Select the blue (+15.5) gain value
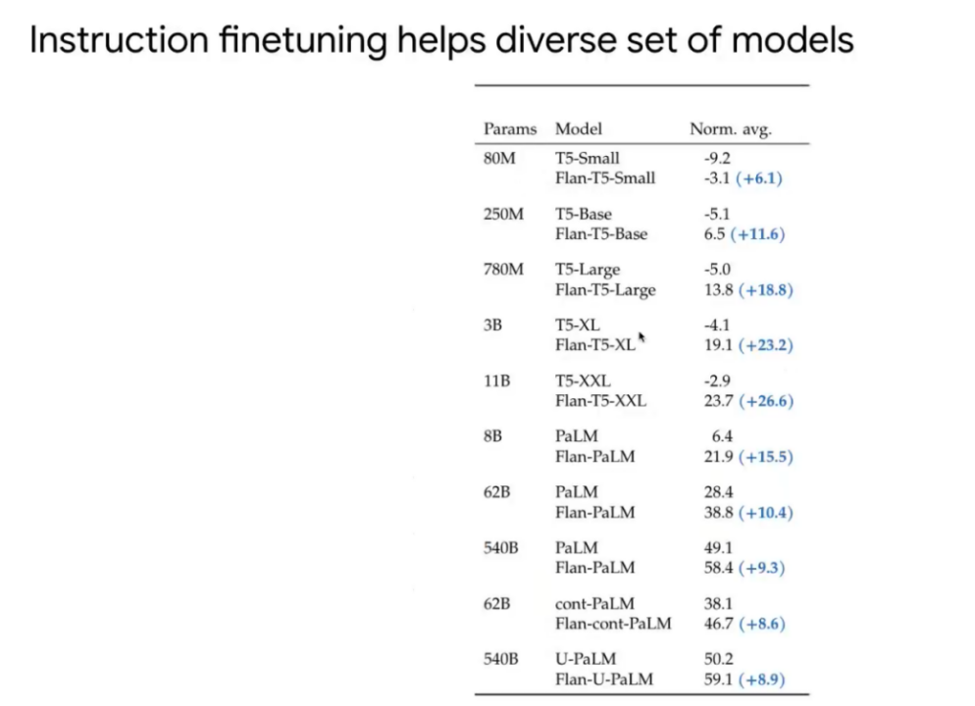The width and height of the screenshot is (975, 706). [x=765, y=457]
